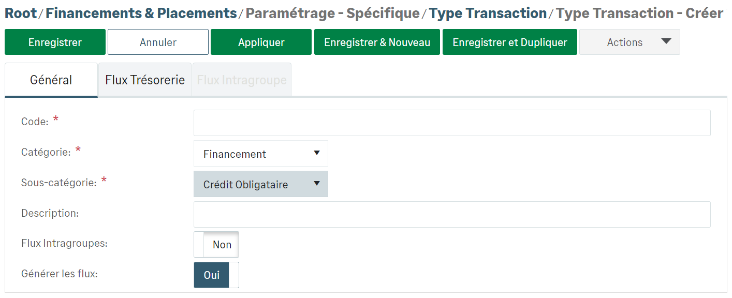Expand the Catégorie dropdown
732x298 pixels.
click(261, 154)
